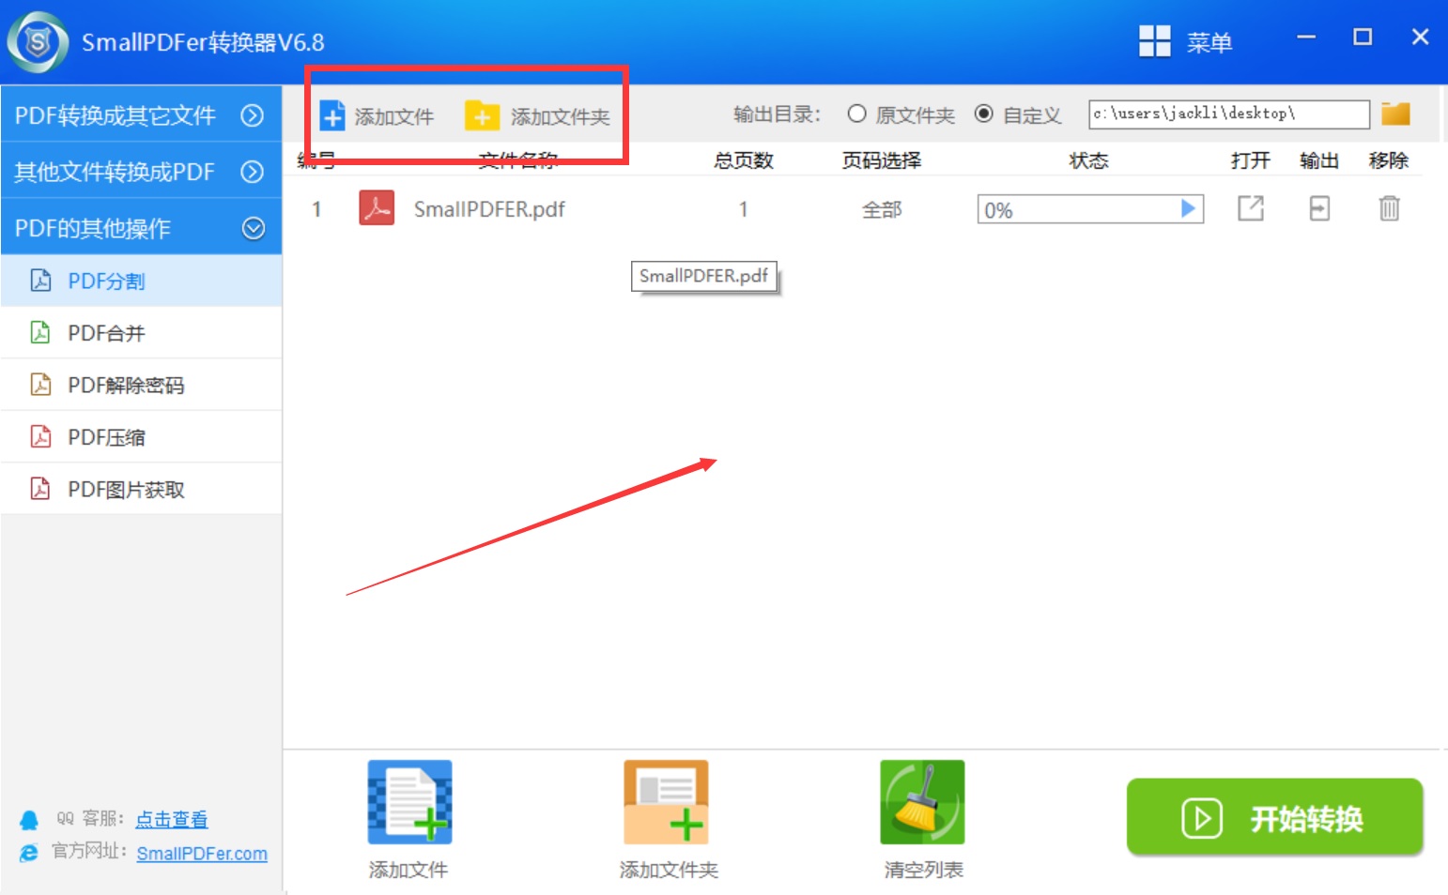This screenshot has height=895, width=1448.
Task: Browse output folder with the orange folder icon
Action: click(1395, 114)
